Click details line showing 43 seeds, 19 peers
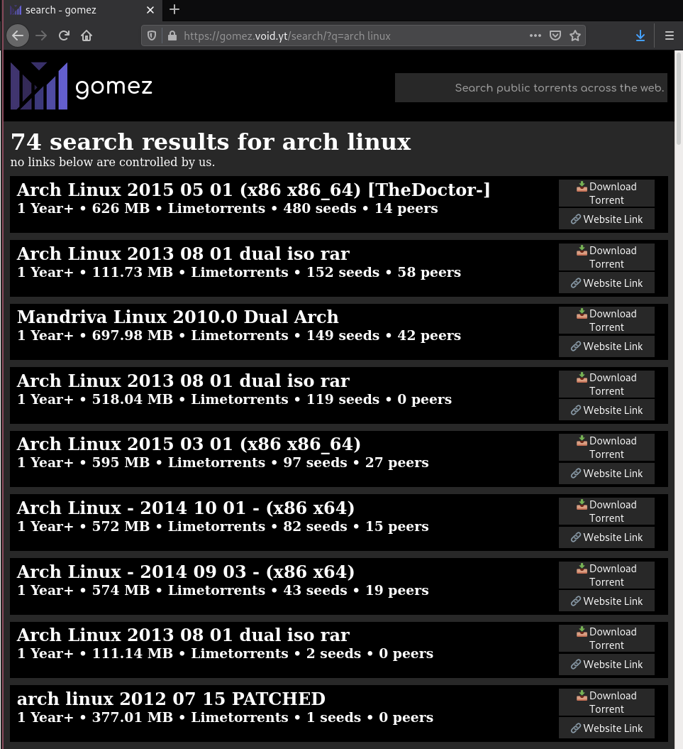Screen dimensions: 683x749 point(223,591)
